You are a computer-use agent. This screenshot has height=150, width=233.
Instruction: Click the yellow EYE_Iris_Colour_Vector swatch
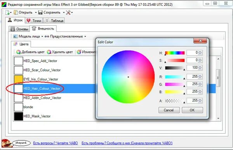[18, 79]
